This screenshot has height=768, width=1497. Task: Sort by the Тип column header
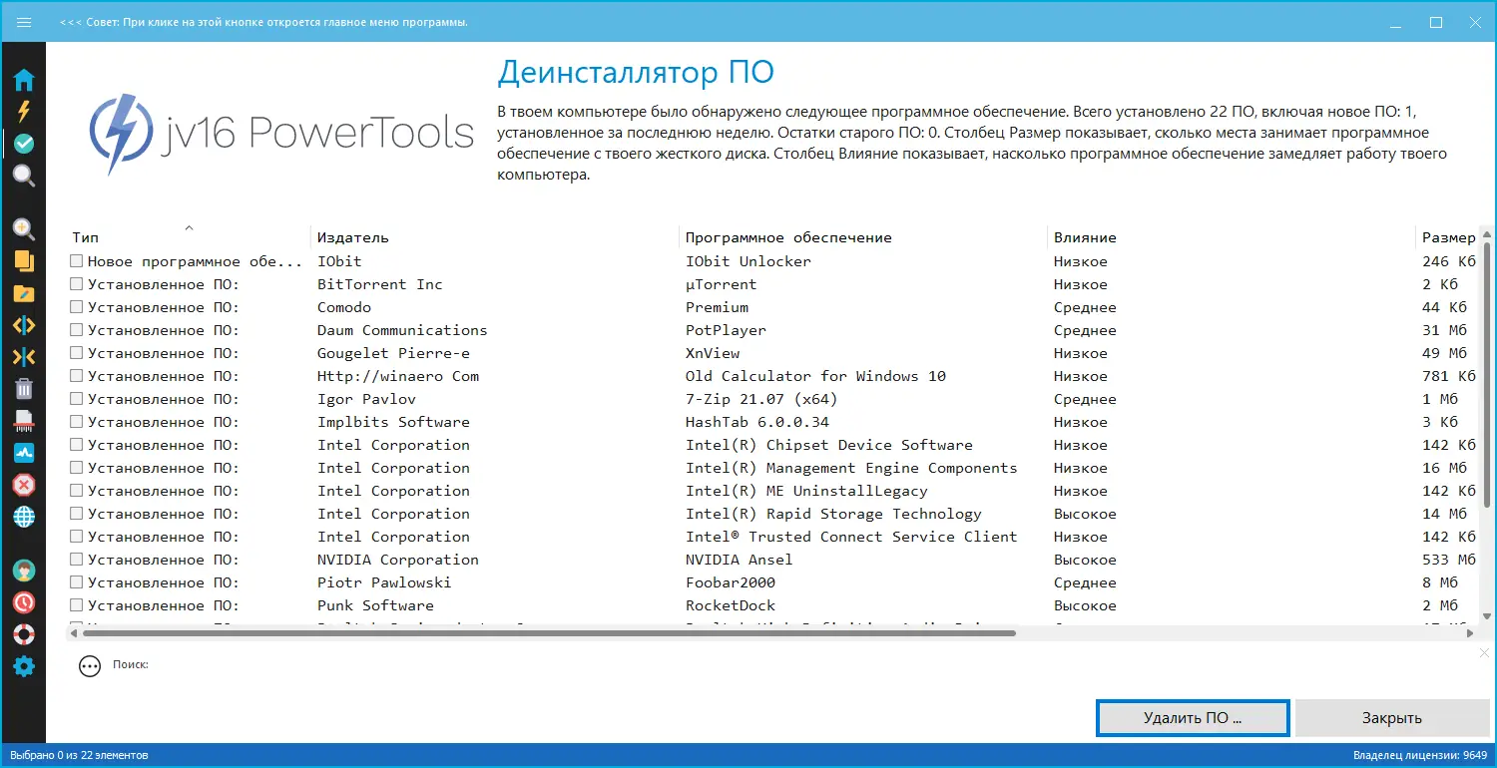coord(189,237)
